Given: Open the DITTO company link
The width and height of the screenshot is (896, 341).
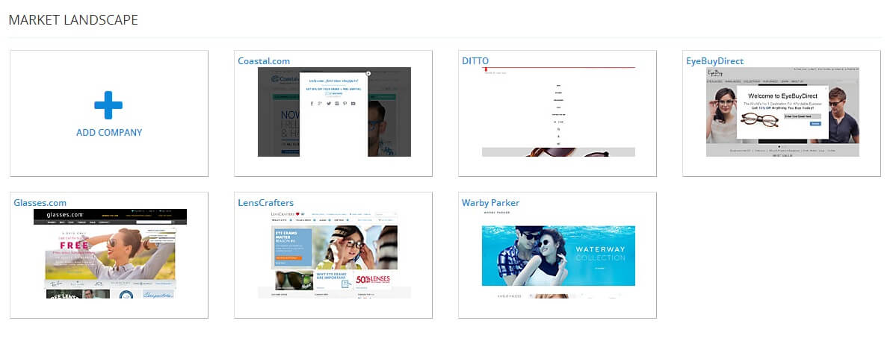Looking at the screenshot, I should point(475,61).
